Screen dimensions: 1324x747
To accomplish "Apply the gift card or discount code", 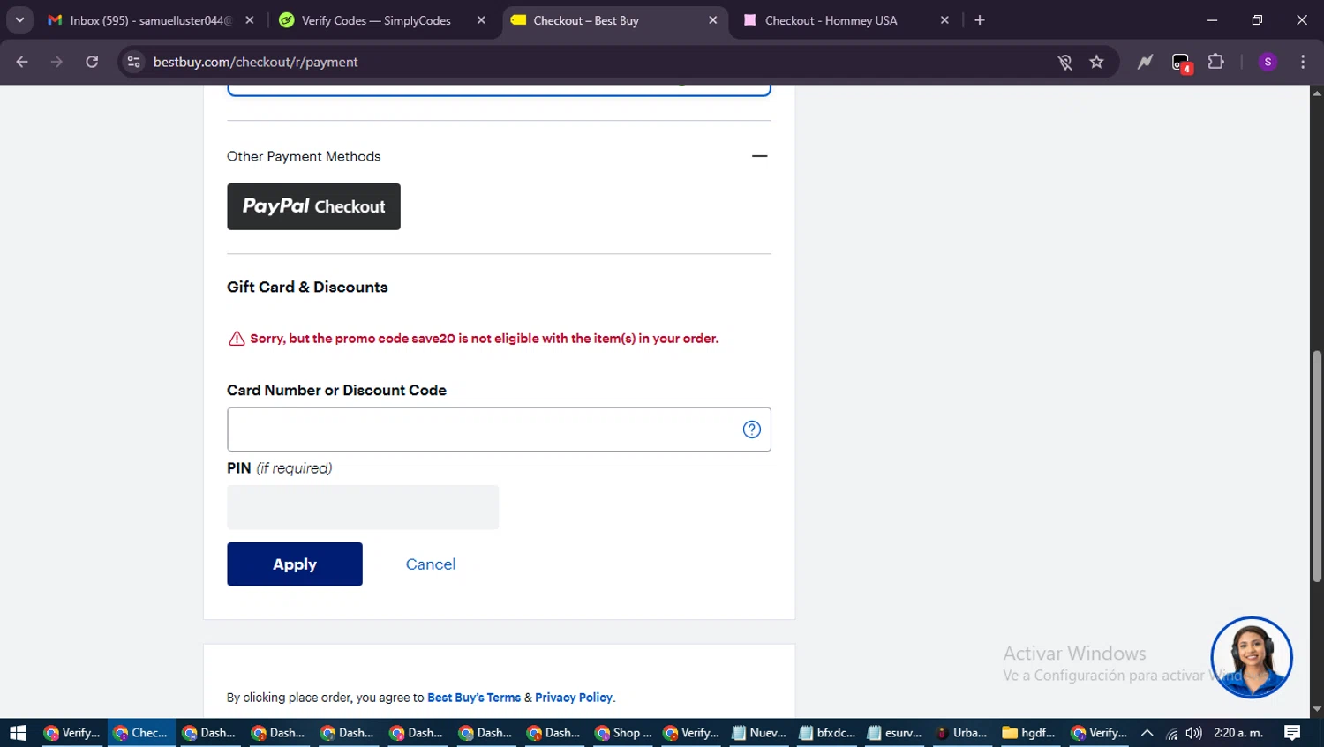I will click(295, 564).
